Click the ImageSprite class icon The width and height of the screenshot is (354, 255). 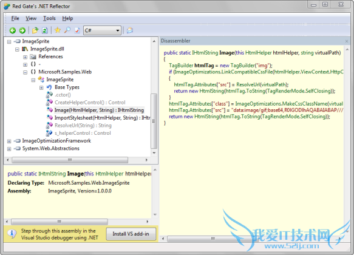(41, 79)
